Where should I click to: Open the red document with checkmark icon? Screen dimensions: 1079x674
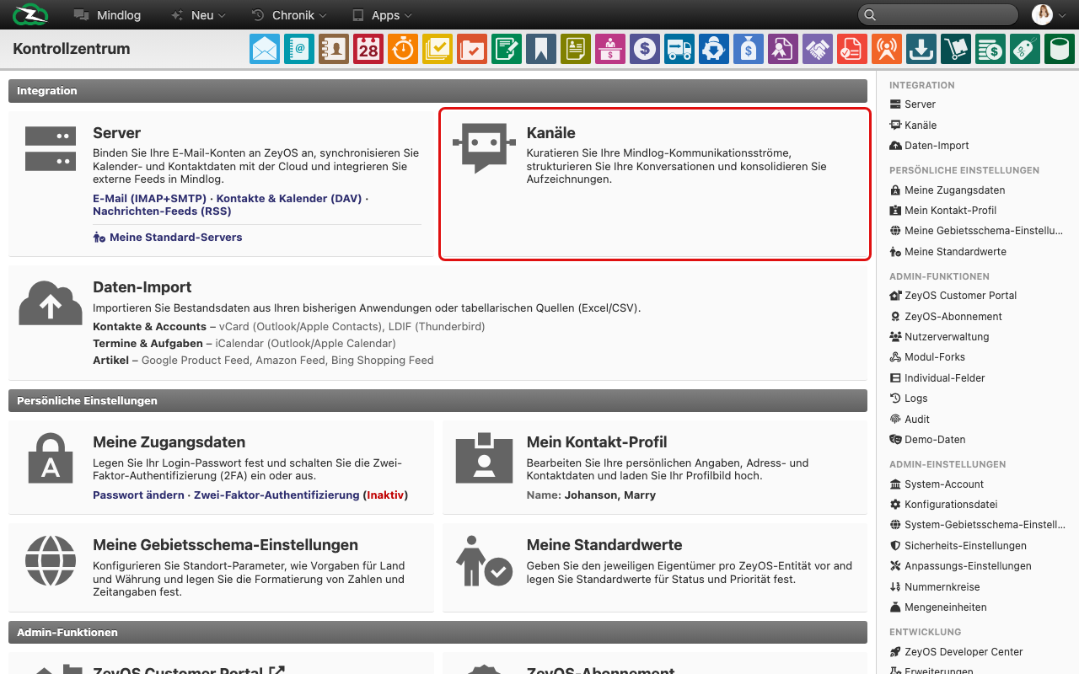[x=852, y=49]
